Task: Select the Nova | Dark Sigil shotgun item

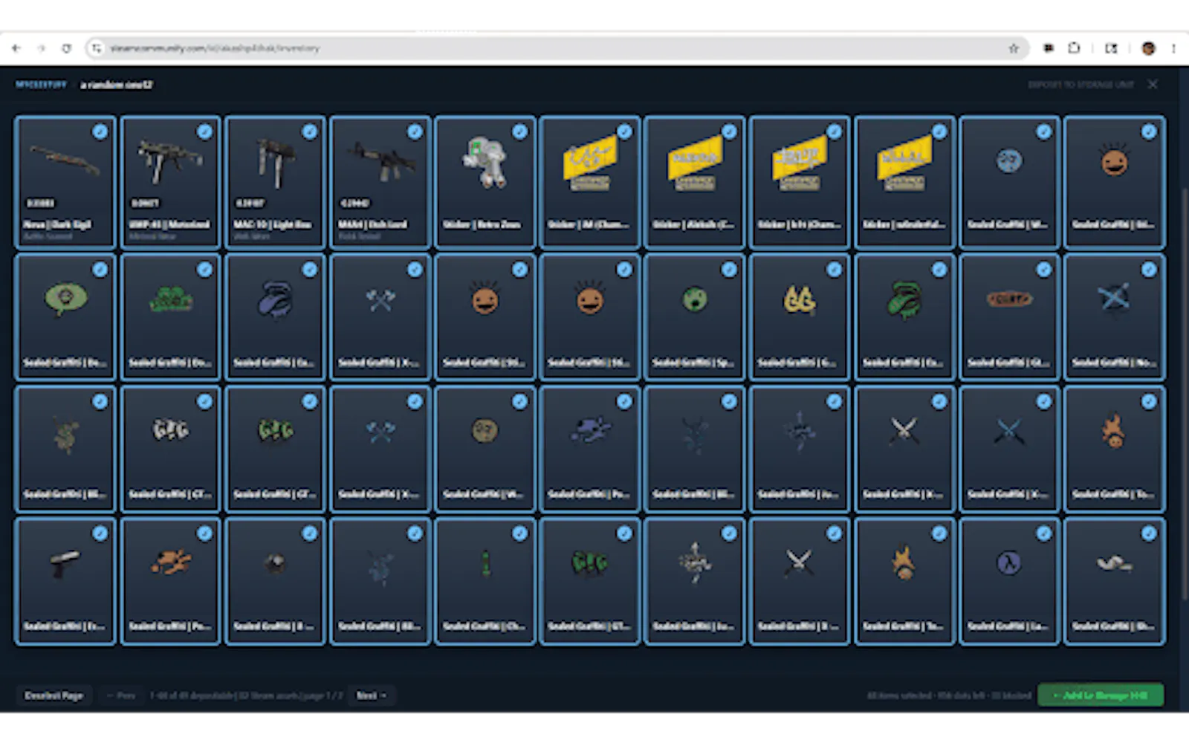Action: [65, 182]
